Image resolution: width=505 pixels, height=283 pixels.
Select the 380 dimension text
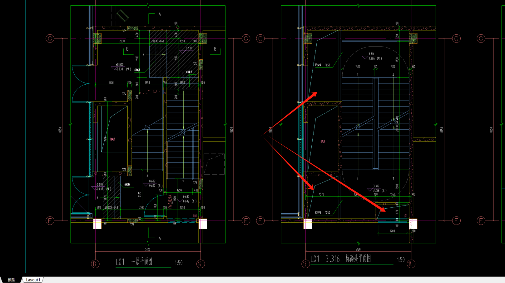tap(99, 207)
